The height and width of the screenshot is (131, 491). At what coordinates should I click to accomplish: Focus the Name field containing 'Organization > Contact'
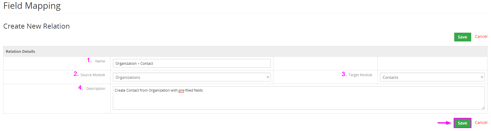(192, 63)
